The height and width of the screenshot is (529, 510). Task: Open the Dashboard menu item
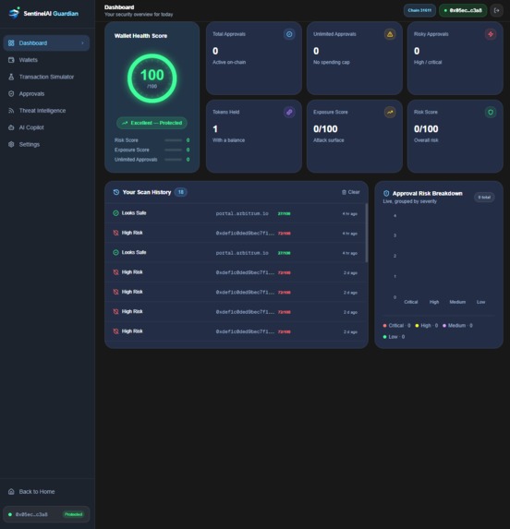point(46,42)
